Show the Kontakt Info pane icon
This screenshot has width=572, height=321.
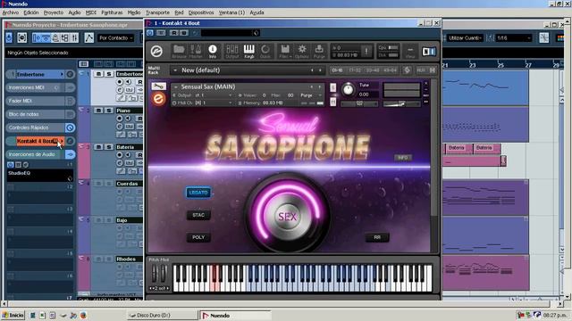(213, 51)
